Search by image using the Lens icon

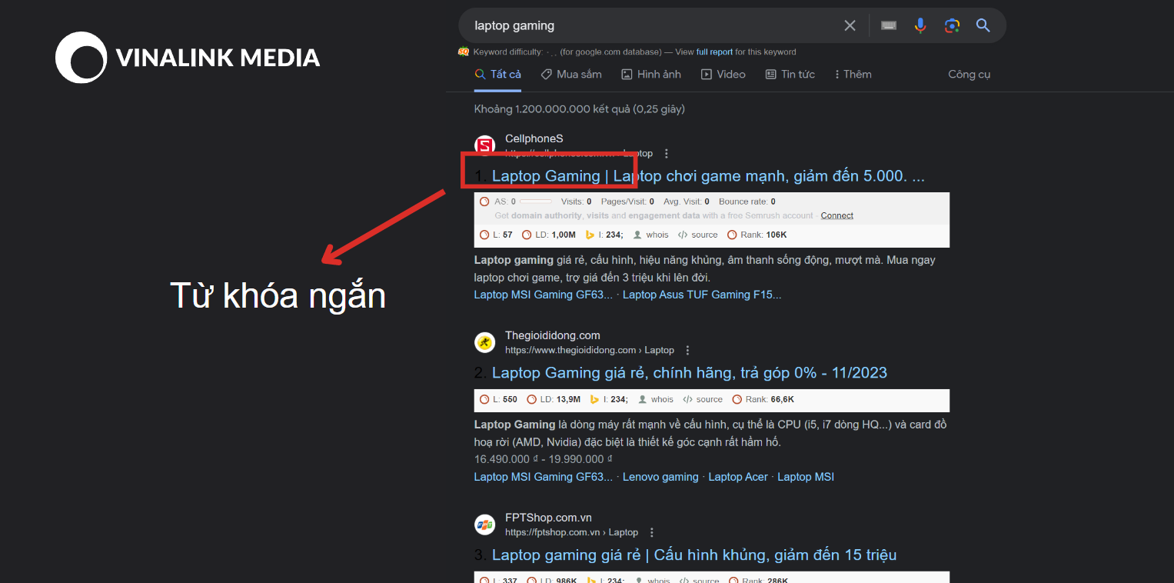pos(952,25)
